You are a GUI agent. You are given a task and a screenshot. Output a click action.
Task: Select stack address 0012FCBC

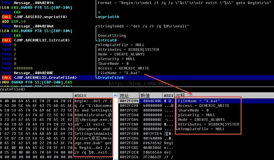click(129, 148)
